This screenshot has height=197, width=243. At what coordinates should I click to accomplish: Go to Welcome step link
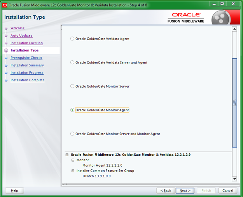click(x=17, y=28)
